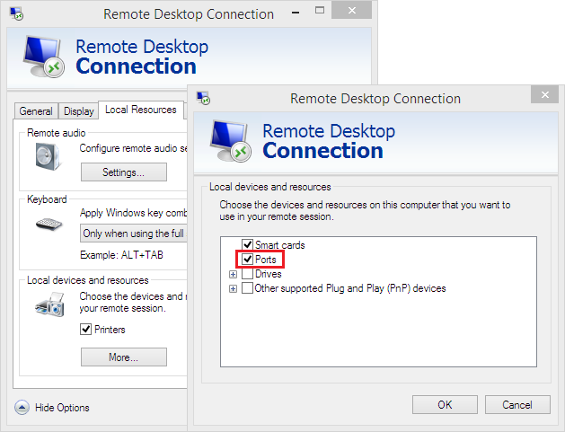Open remote audio Settings button
This screenshot has width=565, height=432.
tap(123, 172)
